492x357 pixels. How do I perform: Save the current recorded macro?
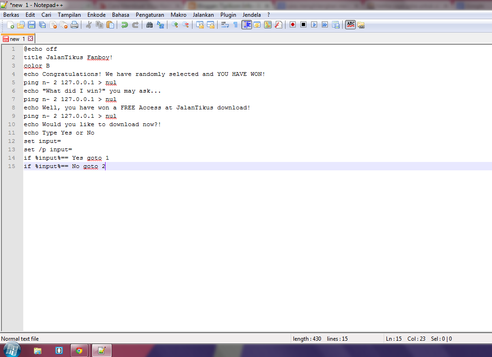tap(335, 25)
